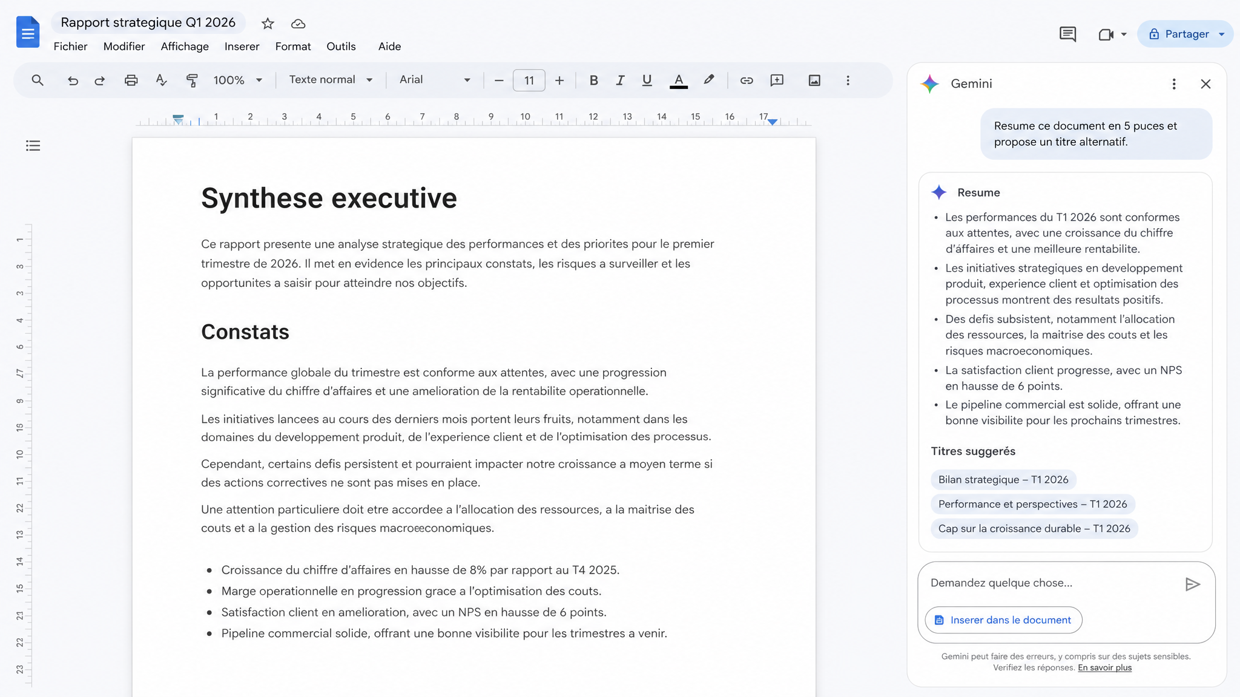Open the Affichage menu
The height and width of the screenshot is (697, 1240).
[185, 47]
